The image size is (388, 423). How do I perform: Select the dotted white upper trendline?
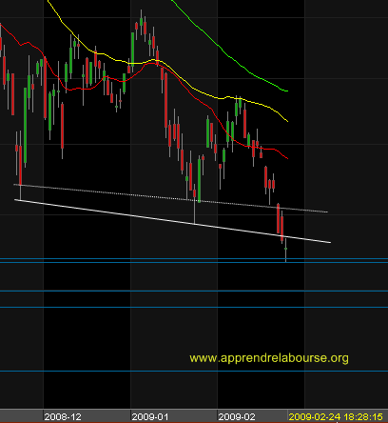pyautogui.click(x=170, y=198)
